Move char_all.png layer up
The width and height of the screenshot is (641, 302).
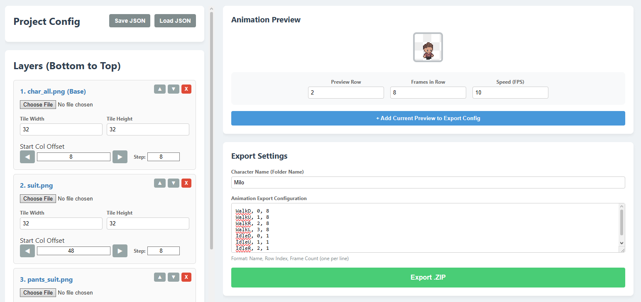160,89
